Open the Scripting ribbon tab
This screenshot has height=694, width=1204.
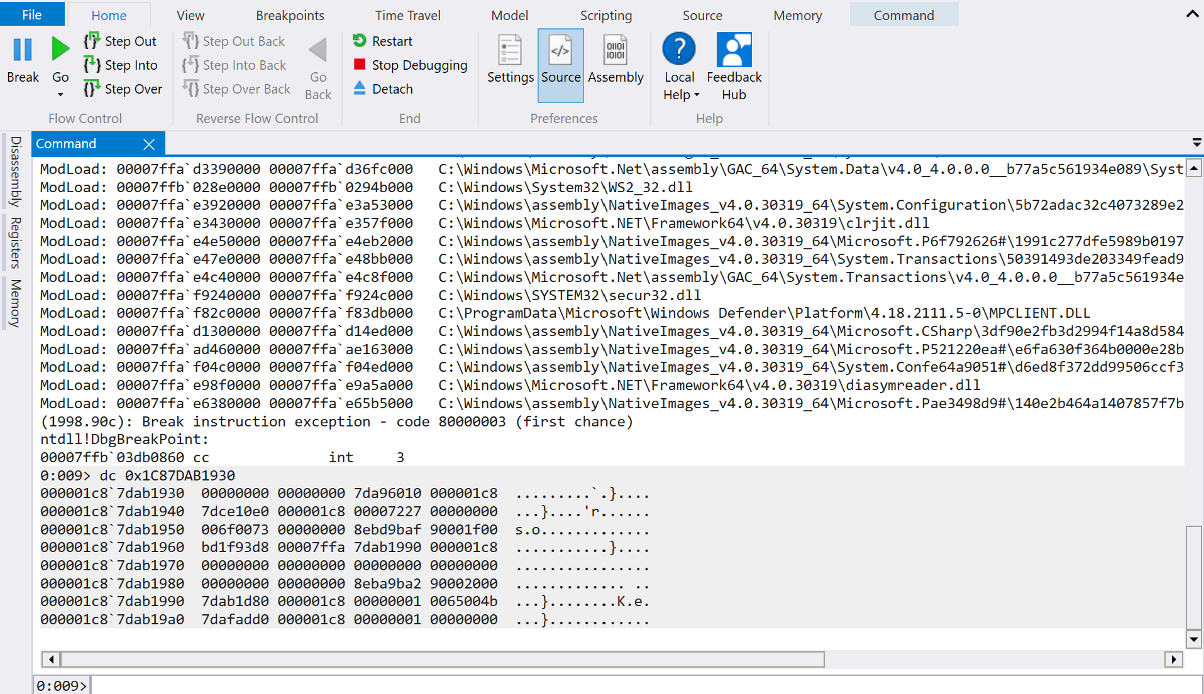click(x=606, y=15)
